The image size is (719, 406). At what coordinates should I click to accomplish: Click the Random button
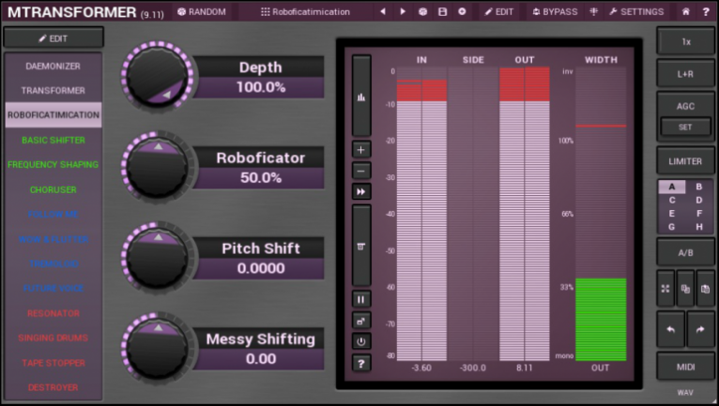(201, 12)
